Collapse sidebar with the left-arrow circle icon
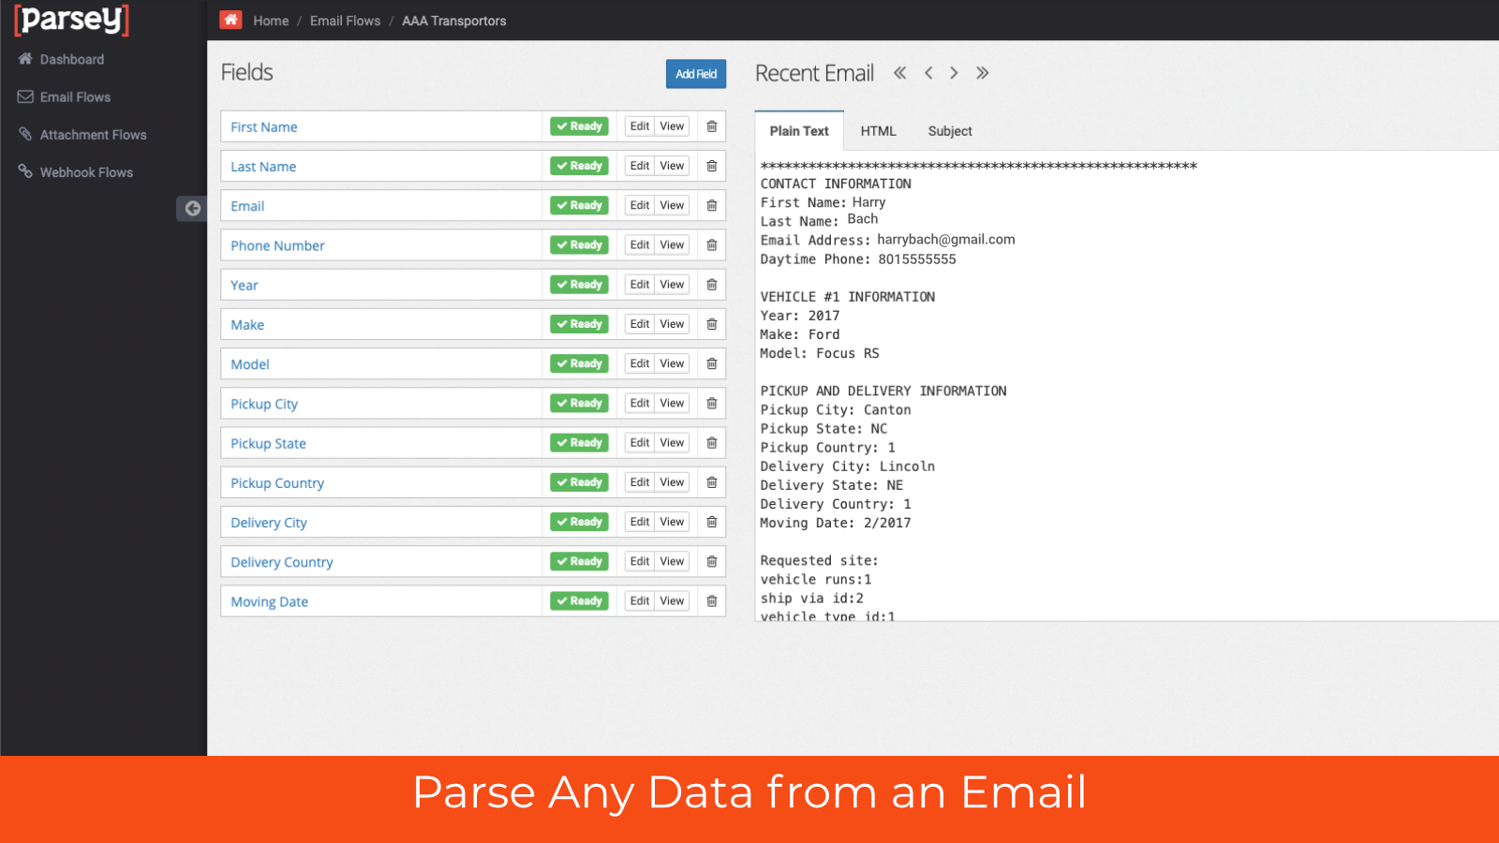The height and width of the screenshot is (843, 1499). (x=192, y=209)
